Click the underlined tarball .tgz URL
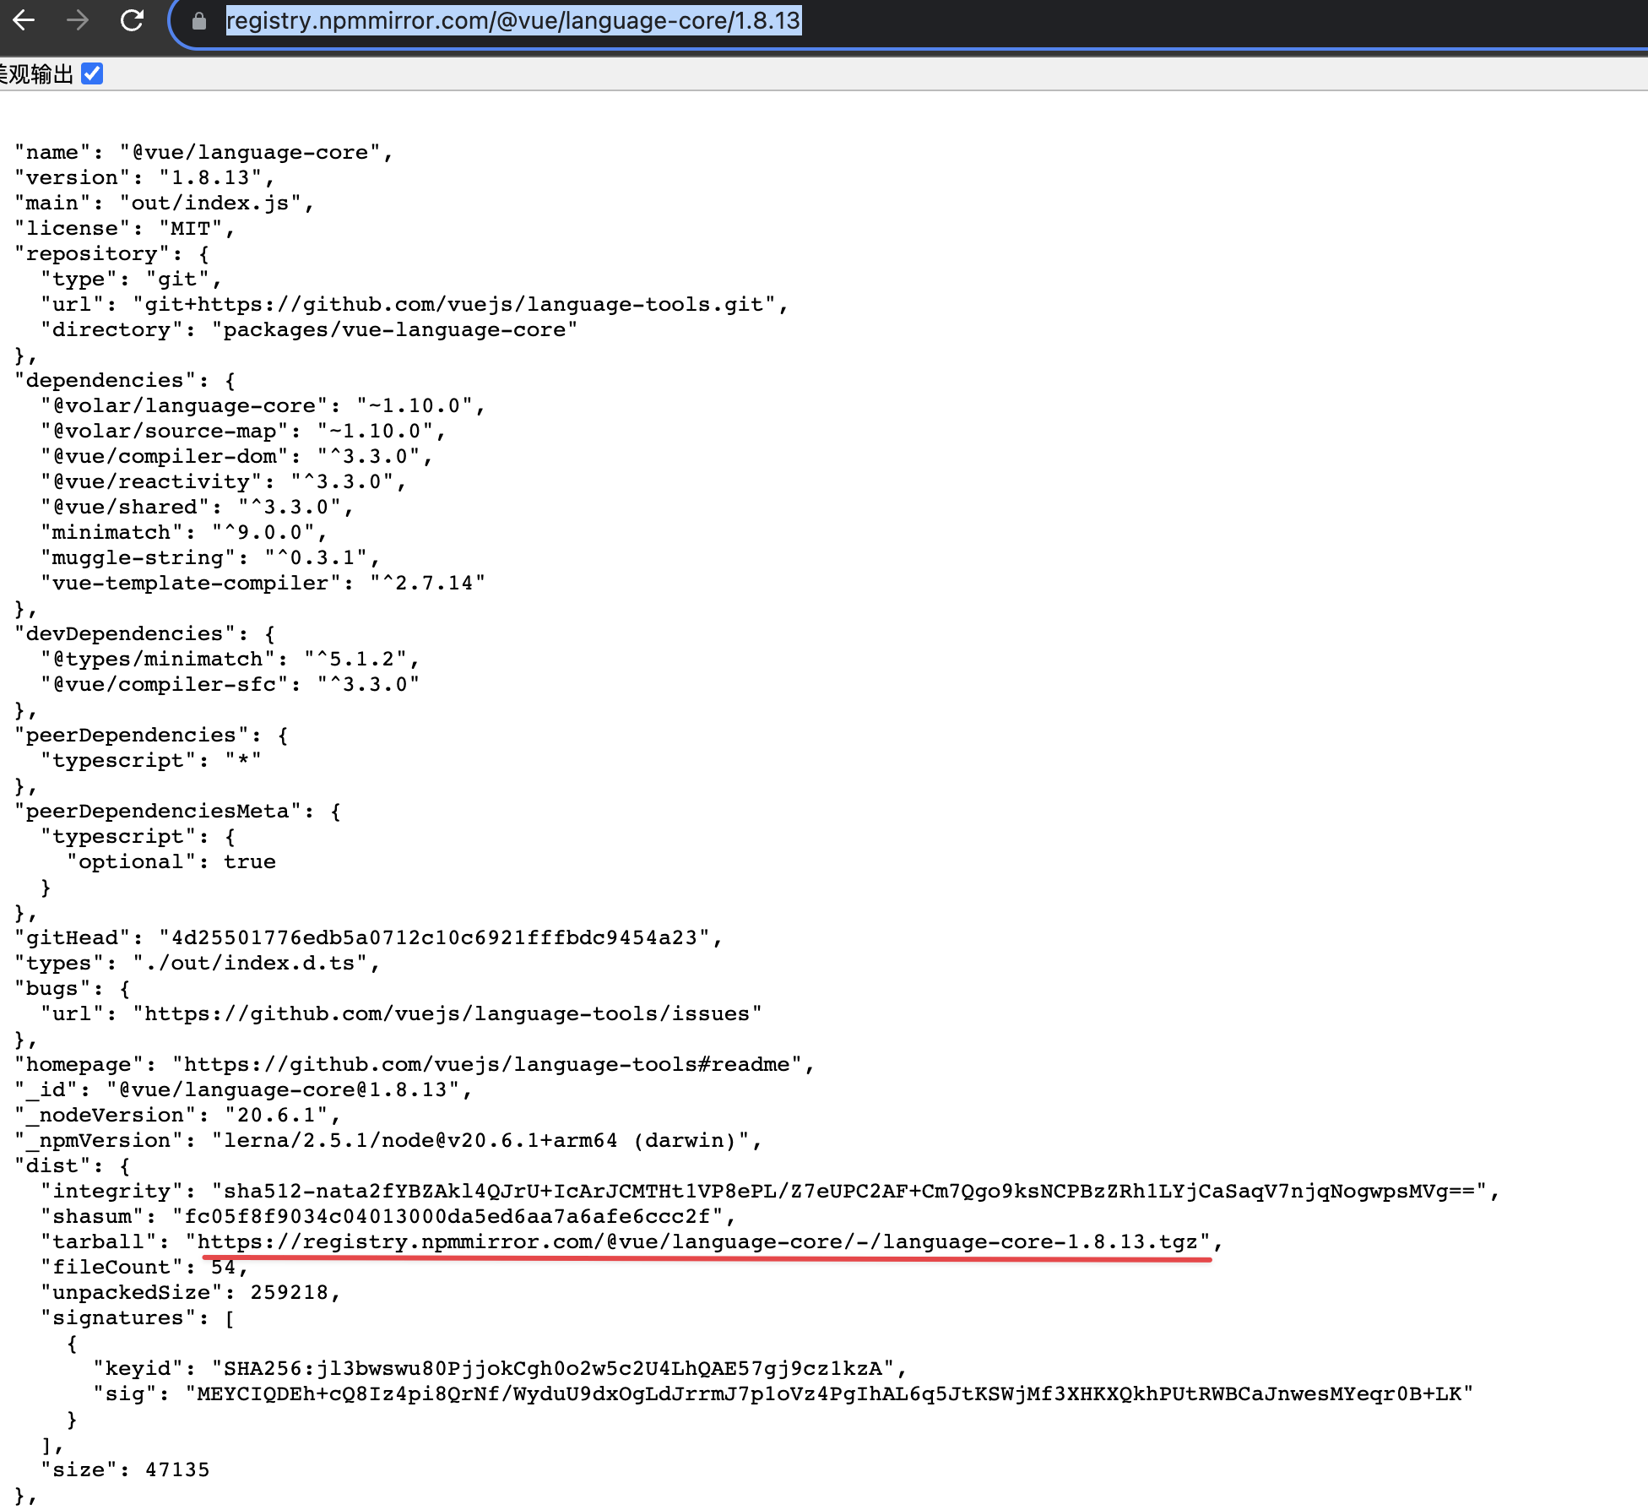Image resolution: width=1648 pixels, height=1510 pixels. 697,1242
